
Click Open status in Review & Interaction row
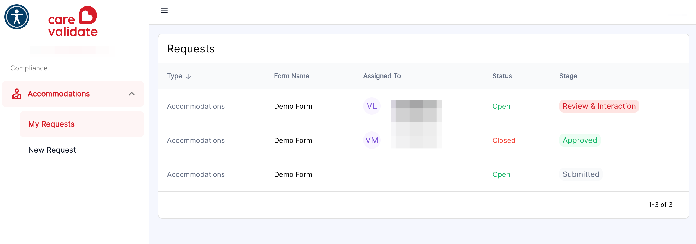pos(501,106)
